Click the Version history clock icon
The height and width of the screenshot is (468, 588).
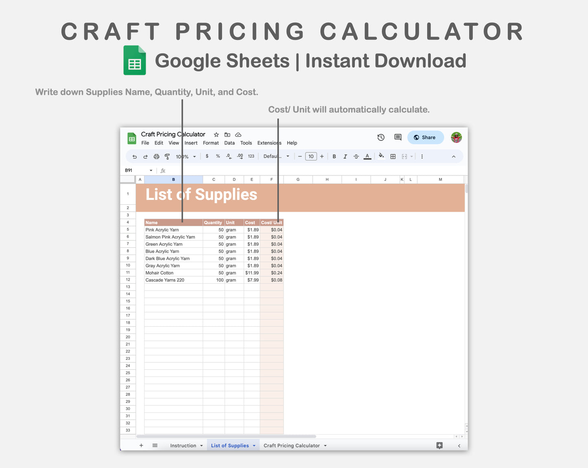tap(381, 137)
